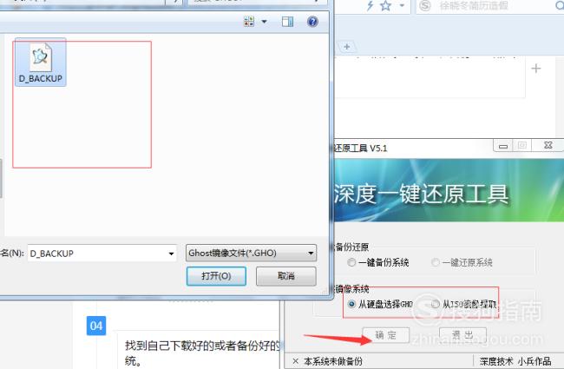Expand the file name history dropdown
Image resolution: width=564 pixels, height=369 pixels.
[171, 254]
